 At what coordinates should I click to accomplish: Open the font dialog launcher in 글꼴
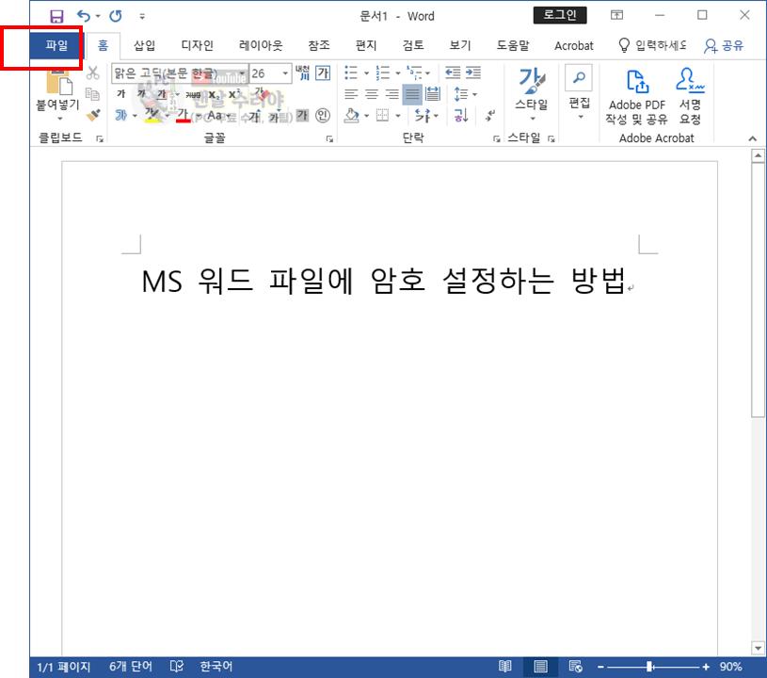[329, 139]
